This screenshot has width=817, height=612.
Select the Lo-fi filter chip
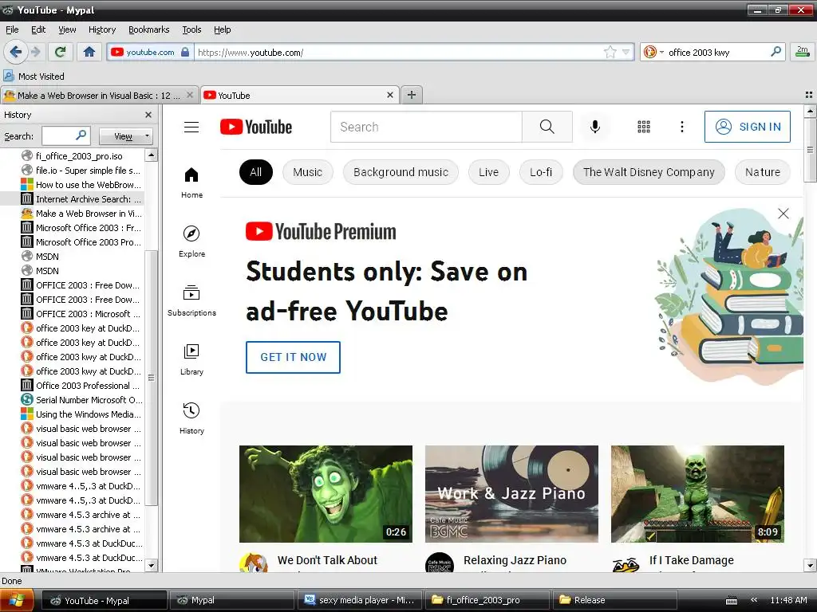[541, 172]
